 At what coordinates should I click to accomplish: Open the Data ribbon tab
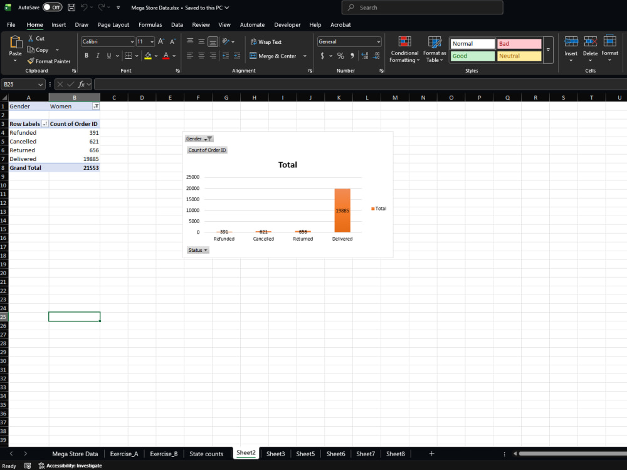point(177,25)
